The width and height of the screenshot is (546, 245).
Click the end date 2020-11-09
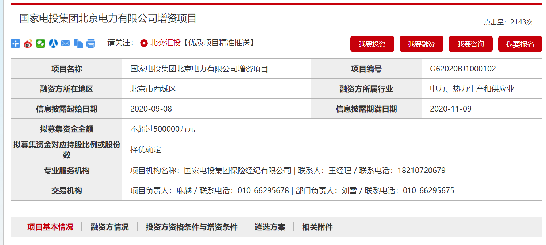(451, 109)
